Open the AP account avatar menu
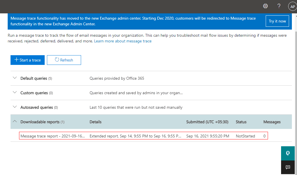The width and height of the screenshot is (297, 175). pyautogui.click(x=292, y=7)
